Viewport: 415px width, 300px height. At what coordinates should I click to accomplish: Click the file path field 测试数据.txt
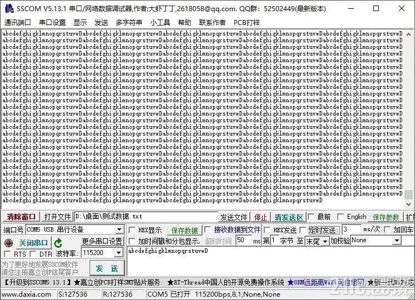(x=146, y=217)
